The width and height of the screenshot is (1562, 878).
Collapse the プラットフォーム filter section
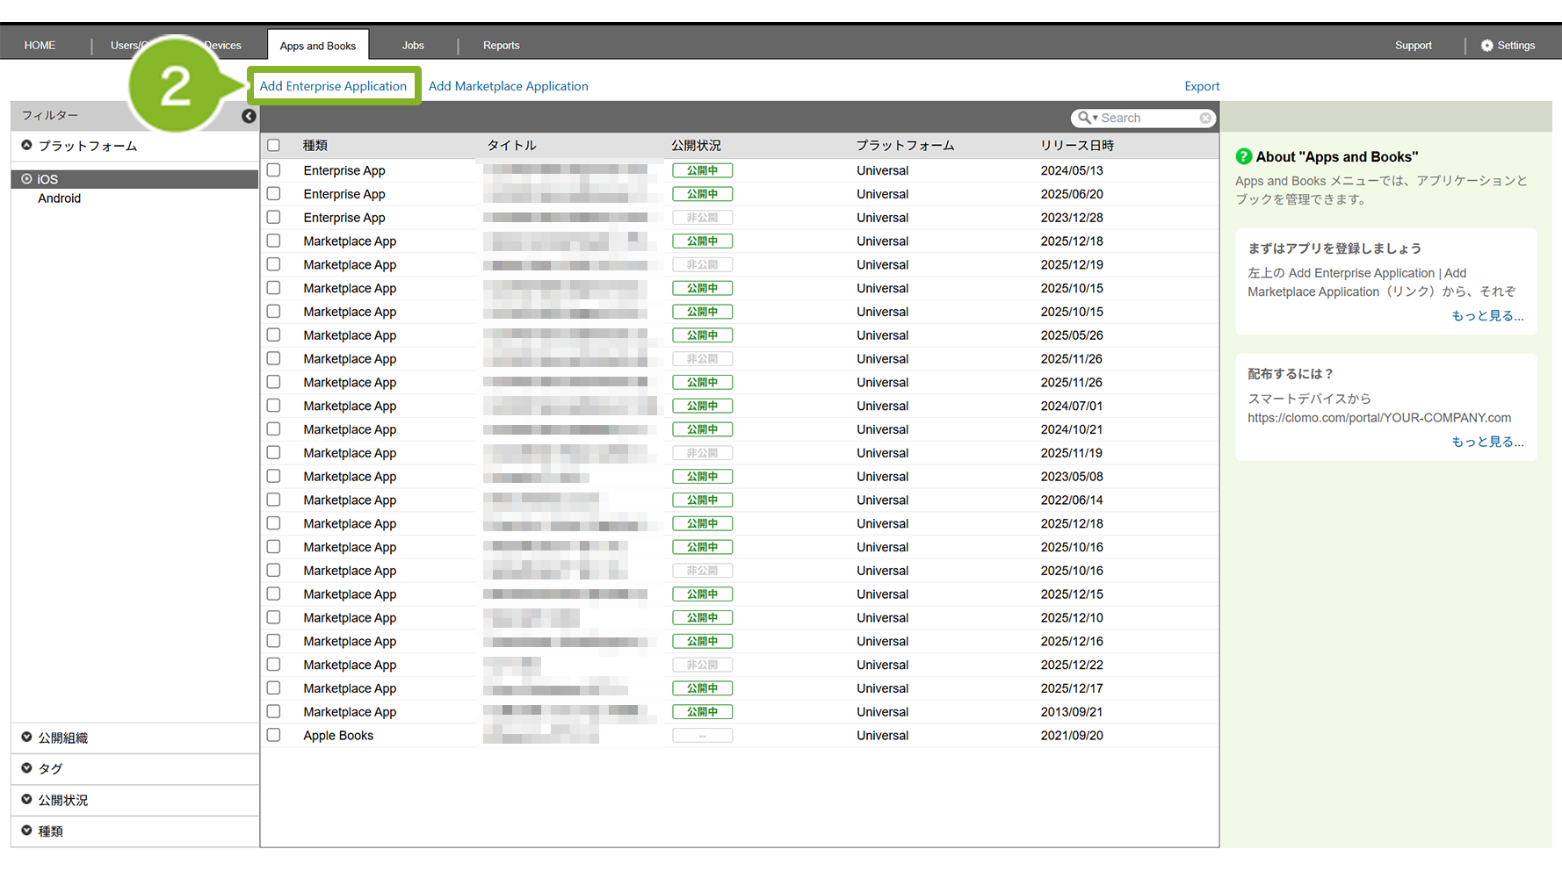[x=26, y=146]
